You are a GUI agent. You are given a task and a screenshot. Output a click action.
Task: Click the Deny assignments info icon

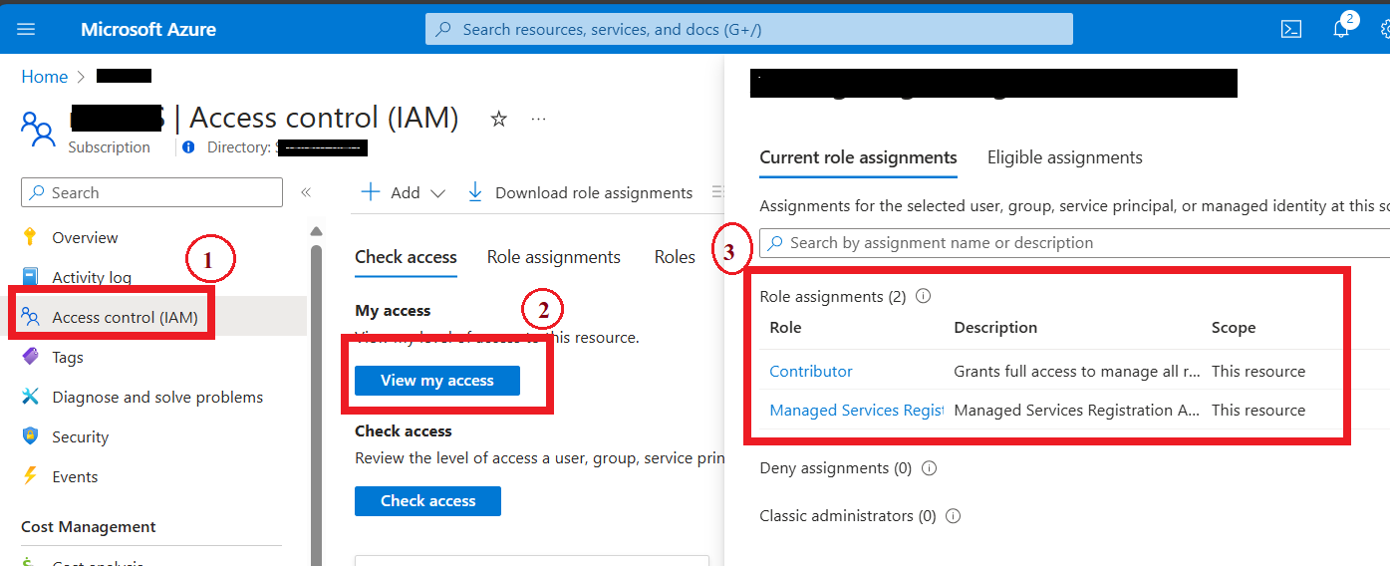(929, 467)
